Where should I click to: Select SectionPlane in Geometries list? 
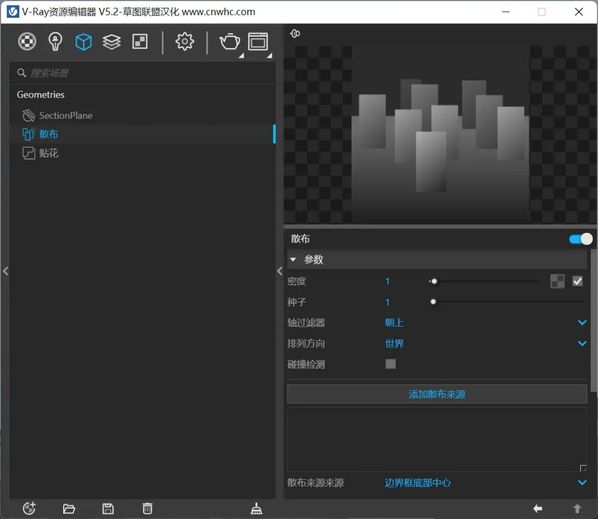coord(142,115)
